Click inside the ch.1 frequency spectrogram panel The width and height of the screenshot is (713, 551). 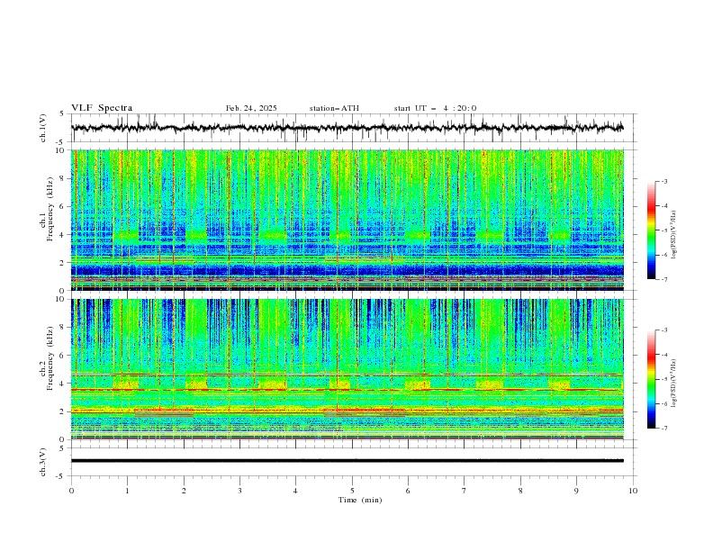(347, 220)
